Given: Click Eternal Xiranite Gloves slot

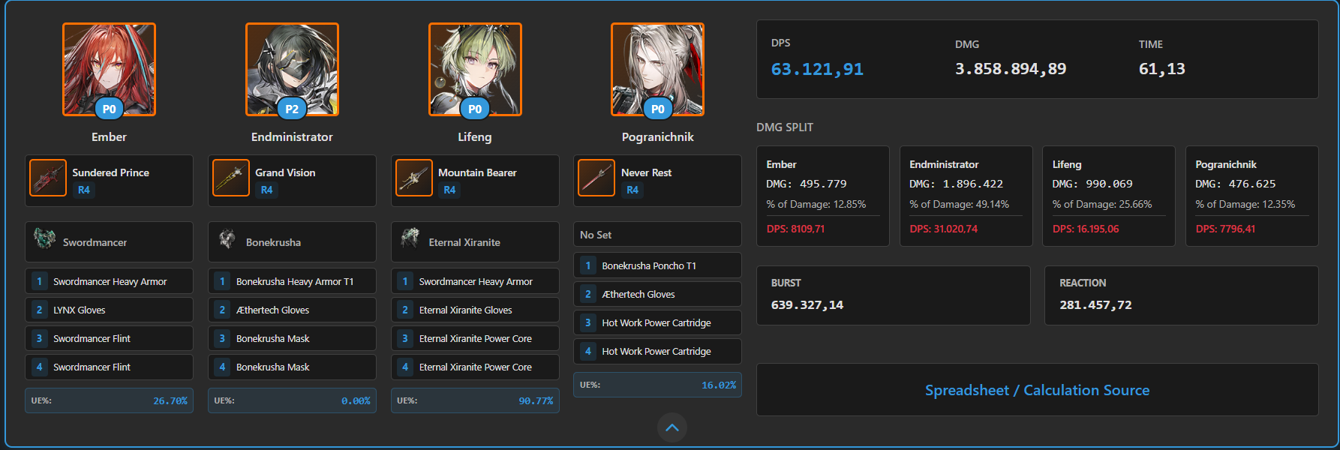Looking at the screenshot, I should pyautogui.click(x=475, y=310).
